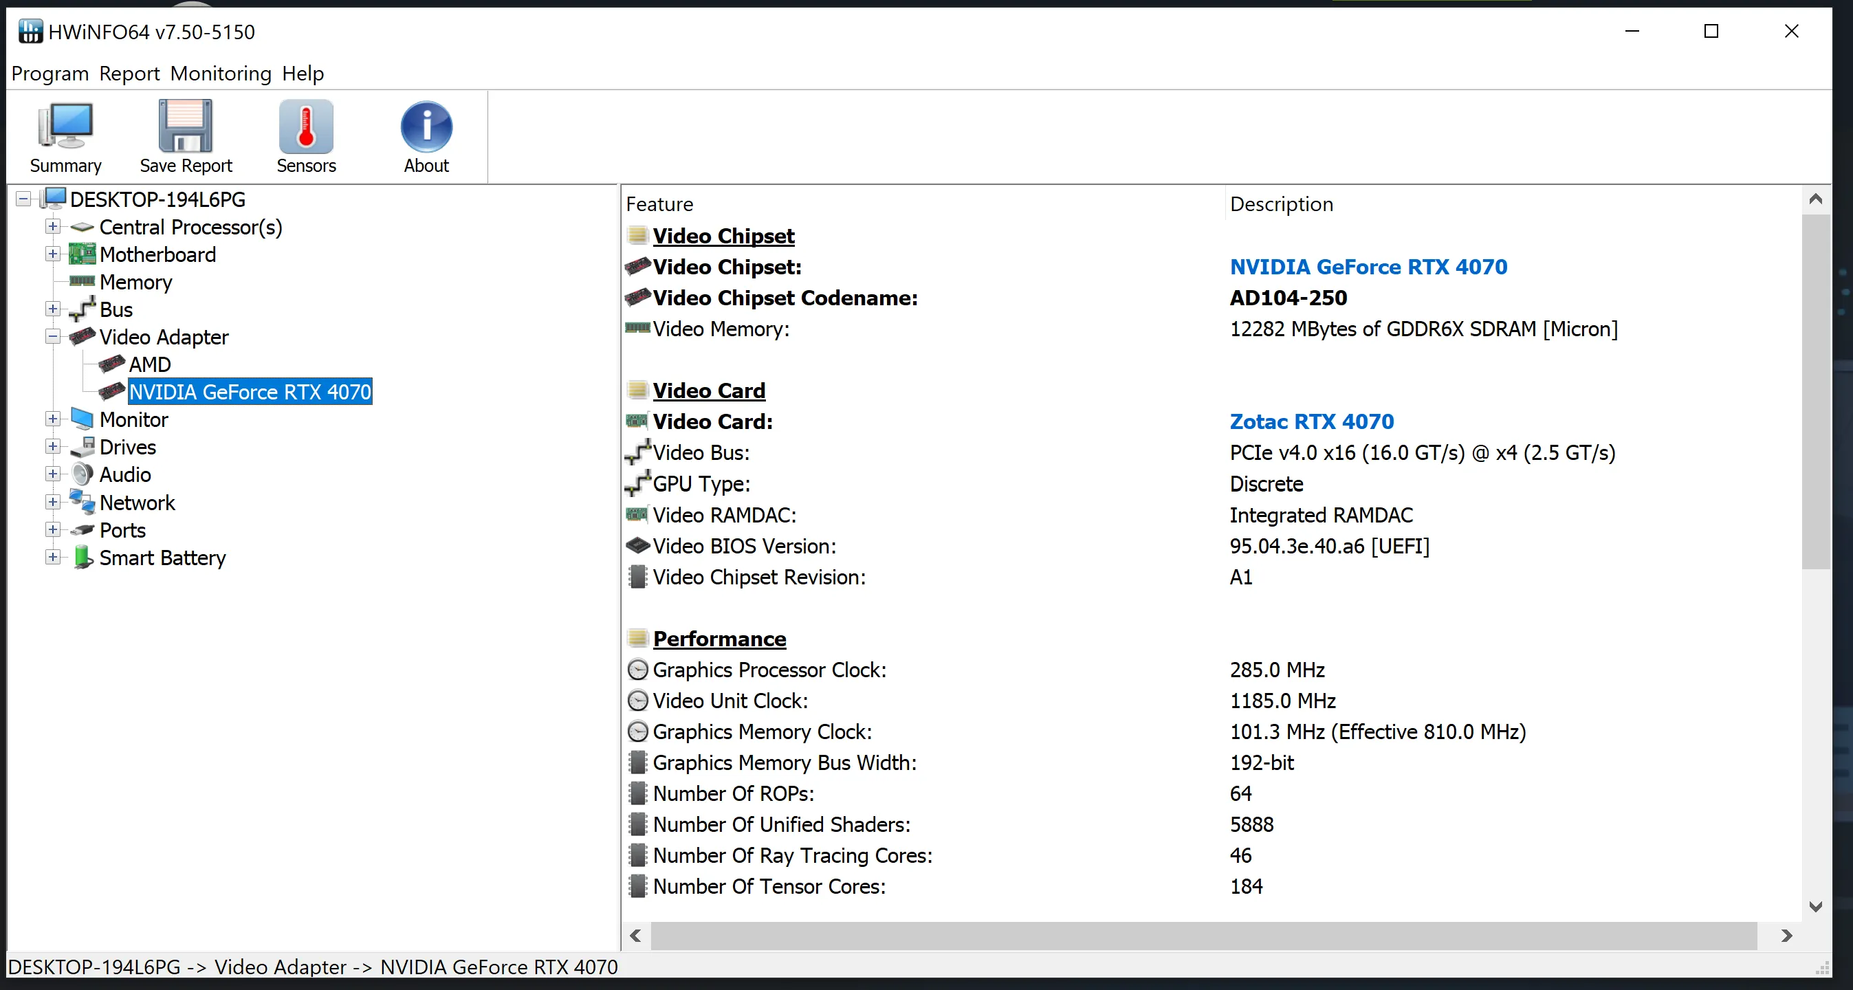Screen dimensions: 1853x990
Task: Expand the Network node
Action: tap(52, 502)
